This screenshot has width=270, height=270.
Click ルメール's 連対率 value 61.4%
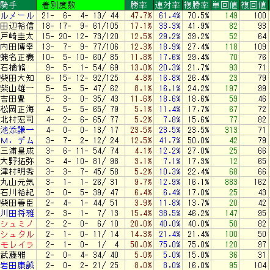(x=170, y=16)
